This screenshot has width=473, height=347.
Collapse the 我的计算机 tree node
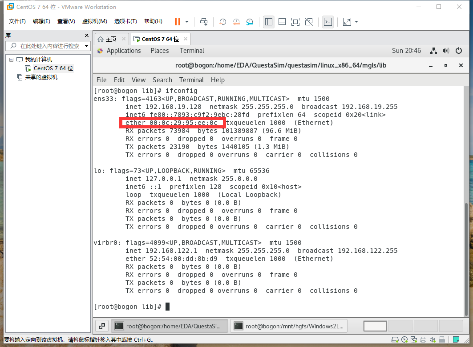tap(12, 60)
